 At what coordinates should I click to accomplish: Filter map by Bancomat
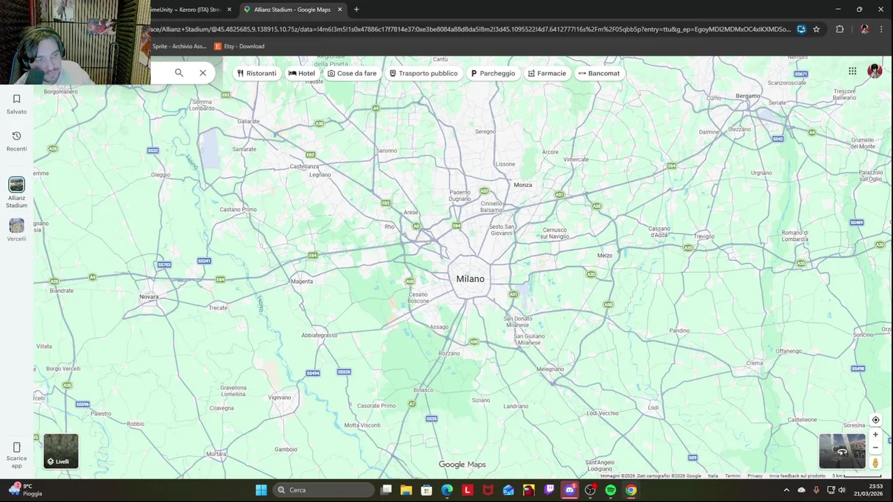(599, 73)
